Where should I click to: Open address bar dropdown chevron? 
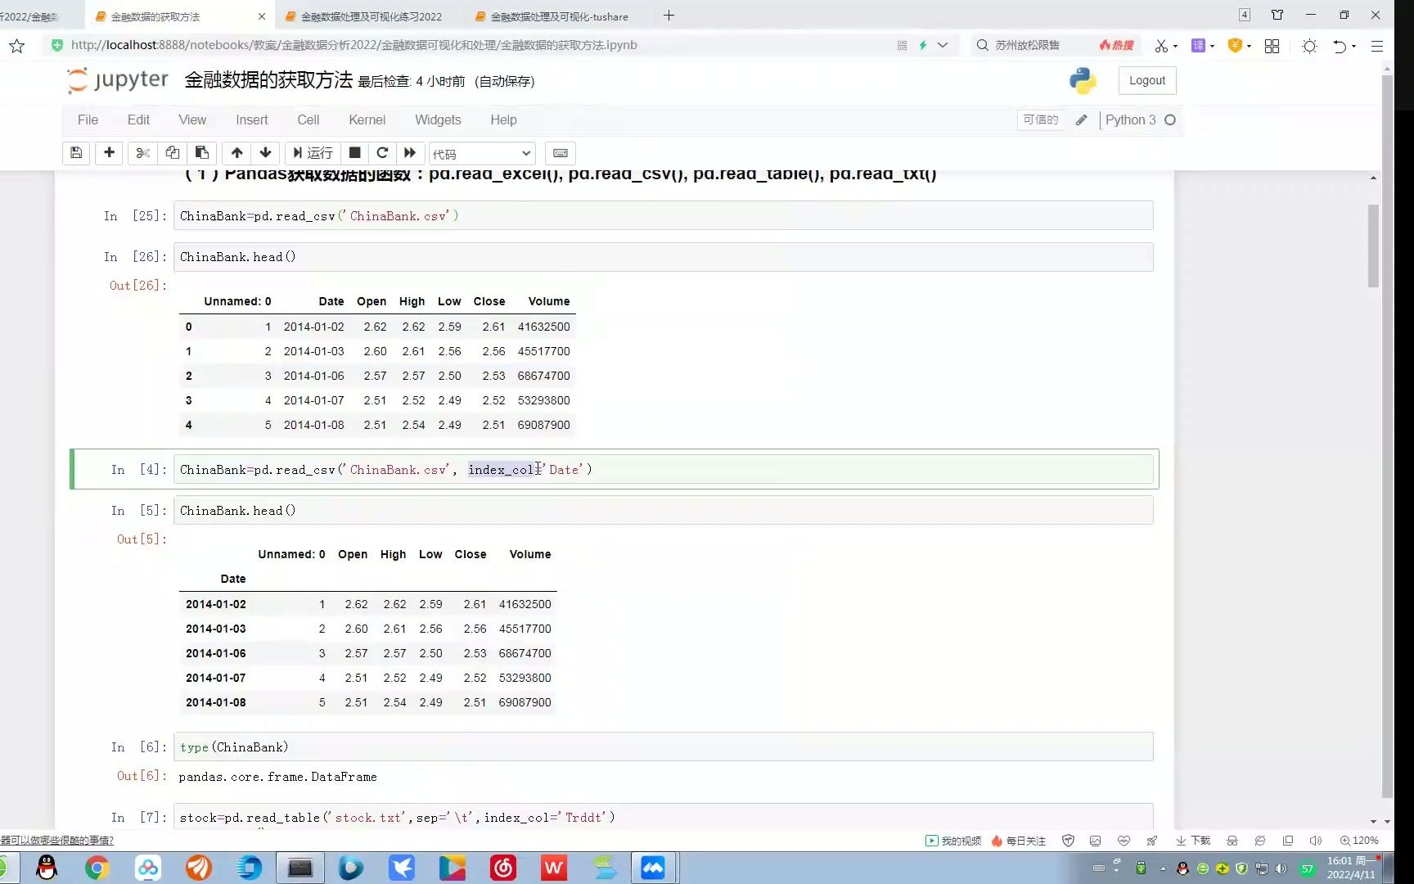(943, 46)
